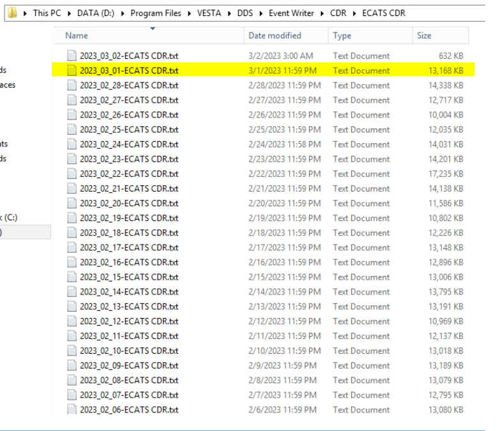The height and width of the screenshot is (431, 498).
Task: Click the 17,235 KB size value
Action: point(446,174)
